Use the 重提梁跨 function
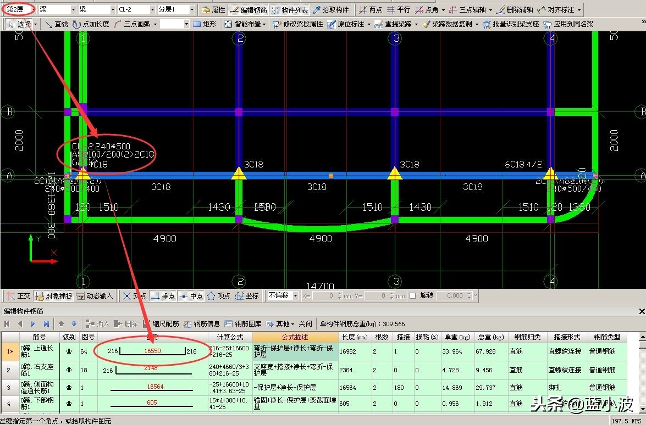 tap(397, 24)
